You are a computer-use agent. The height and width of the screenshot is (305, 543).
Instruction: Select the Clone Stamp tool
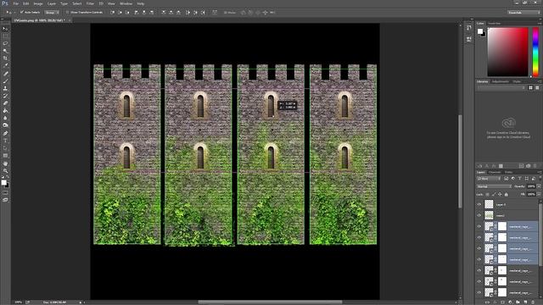(x=5, y=88)
